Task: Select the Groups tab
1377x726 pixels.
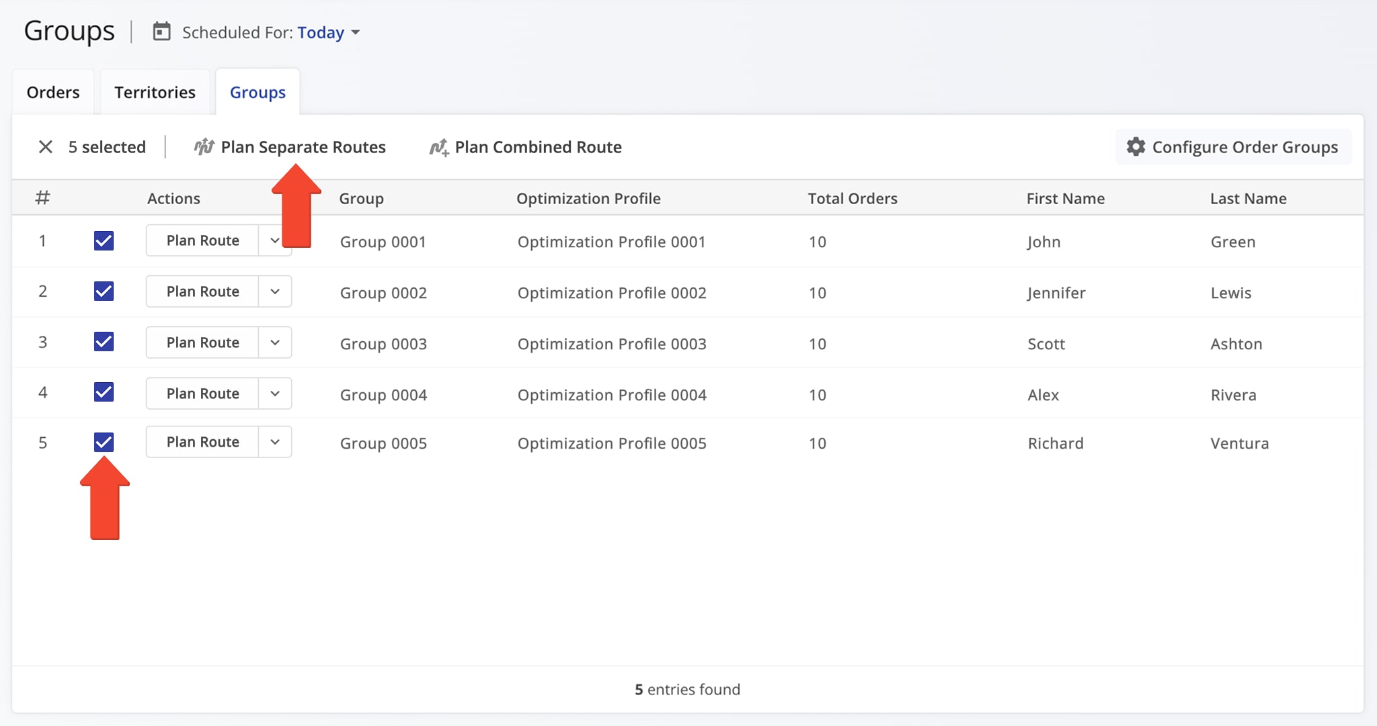Action: [258, 92]
